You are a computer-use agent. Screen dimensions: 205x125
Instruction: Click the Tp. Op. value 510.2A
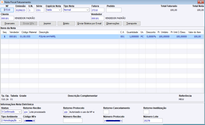pos(5,99)
